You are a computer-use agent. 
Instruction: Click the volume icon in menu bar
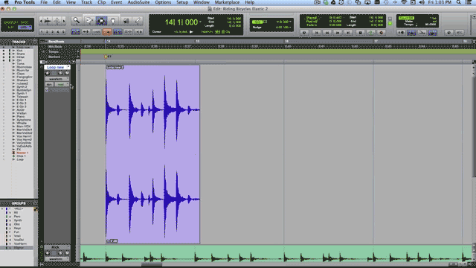(422, 2)
